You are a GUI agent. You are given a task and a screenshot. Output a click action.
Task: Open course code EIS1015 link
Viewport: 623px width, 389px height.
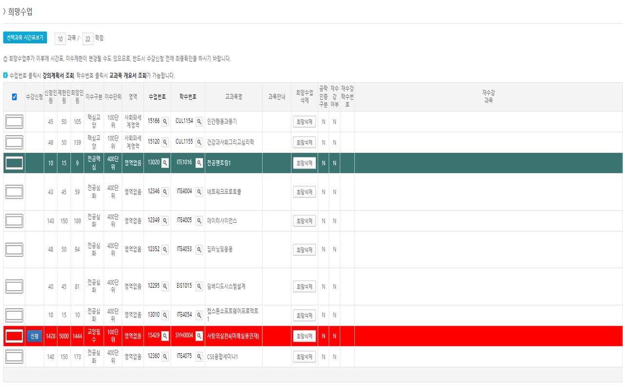point(184,286)
